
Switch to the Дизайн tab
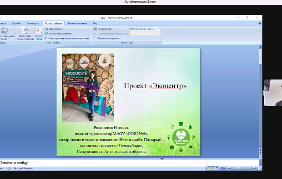point(16,23)
